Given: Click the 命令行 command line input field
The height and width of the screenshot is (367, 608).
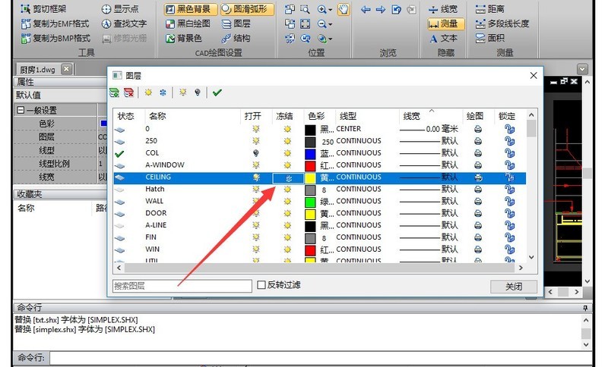Looking at the screenshot, I should point(320,358).
